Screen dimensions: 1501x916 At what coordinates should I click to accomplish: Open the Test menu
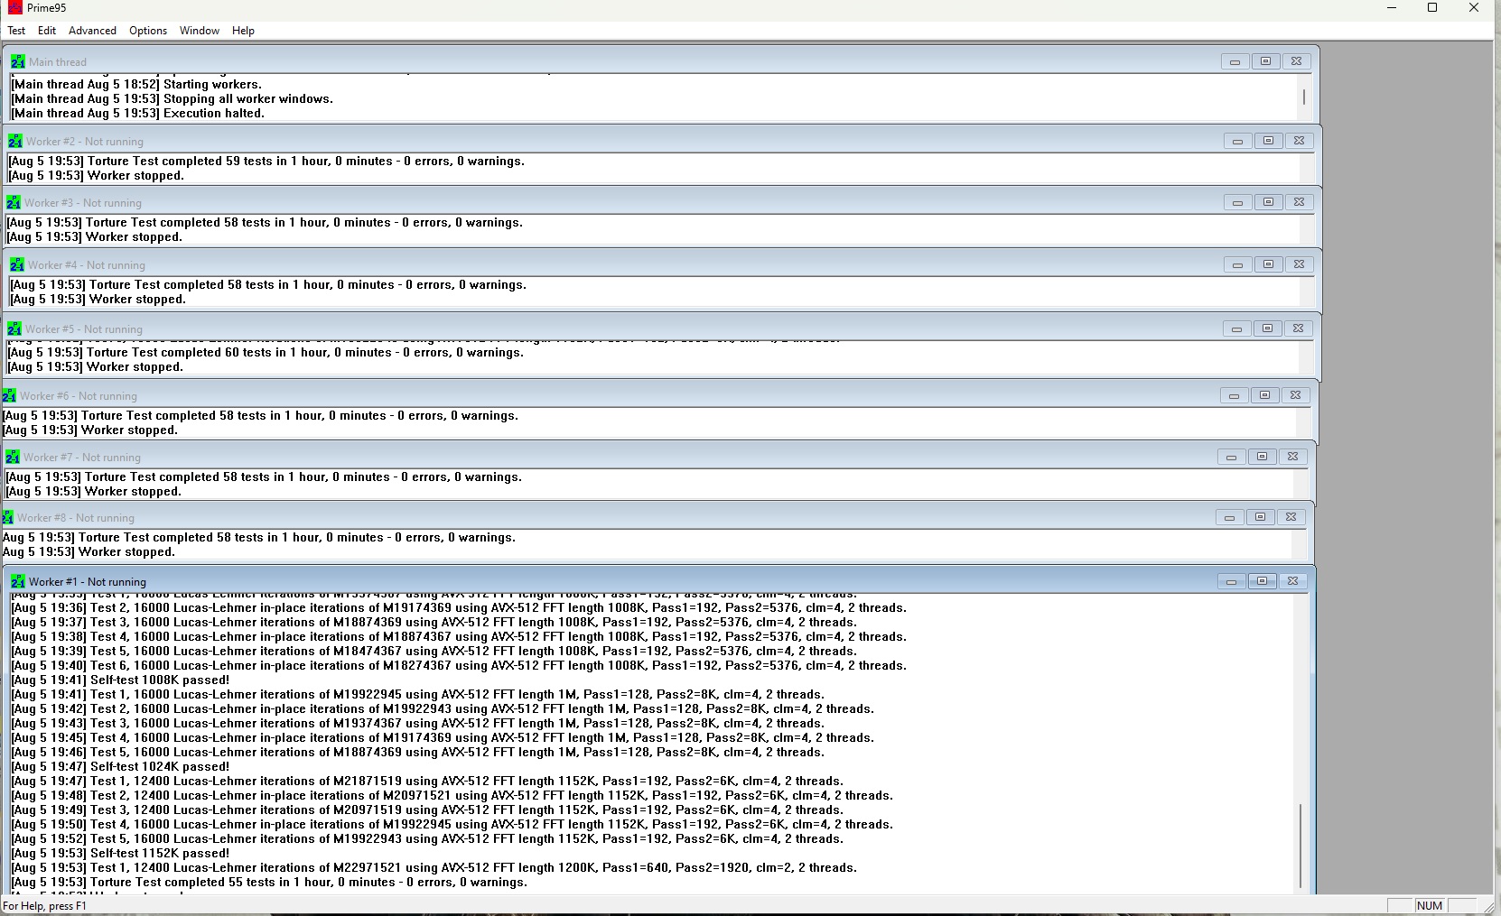16,31
